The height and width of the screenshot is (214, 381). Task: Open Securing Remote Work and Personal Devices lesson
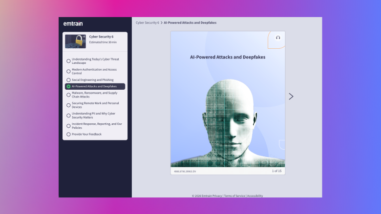(95, 105)
